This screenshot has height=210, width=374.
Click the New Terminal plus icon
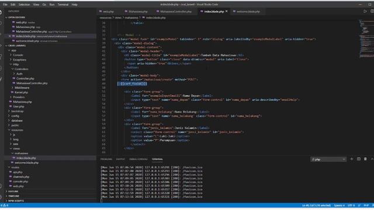coord(352,159)
